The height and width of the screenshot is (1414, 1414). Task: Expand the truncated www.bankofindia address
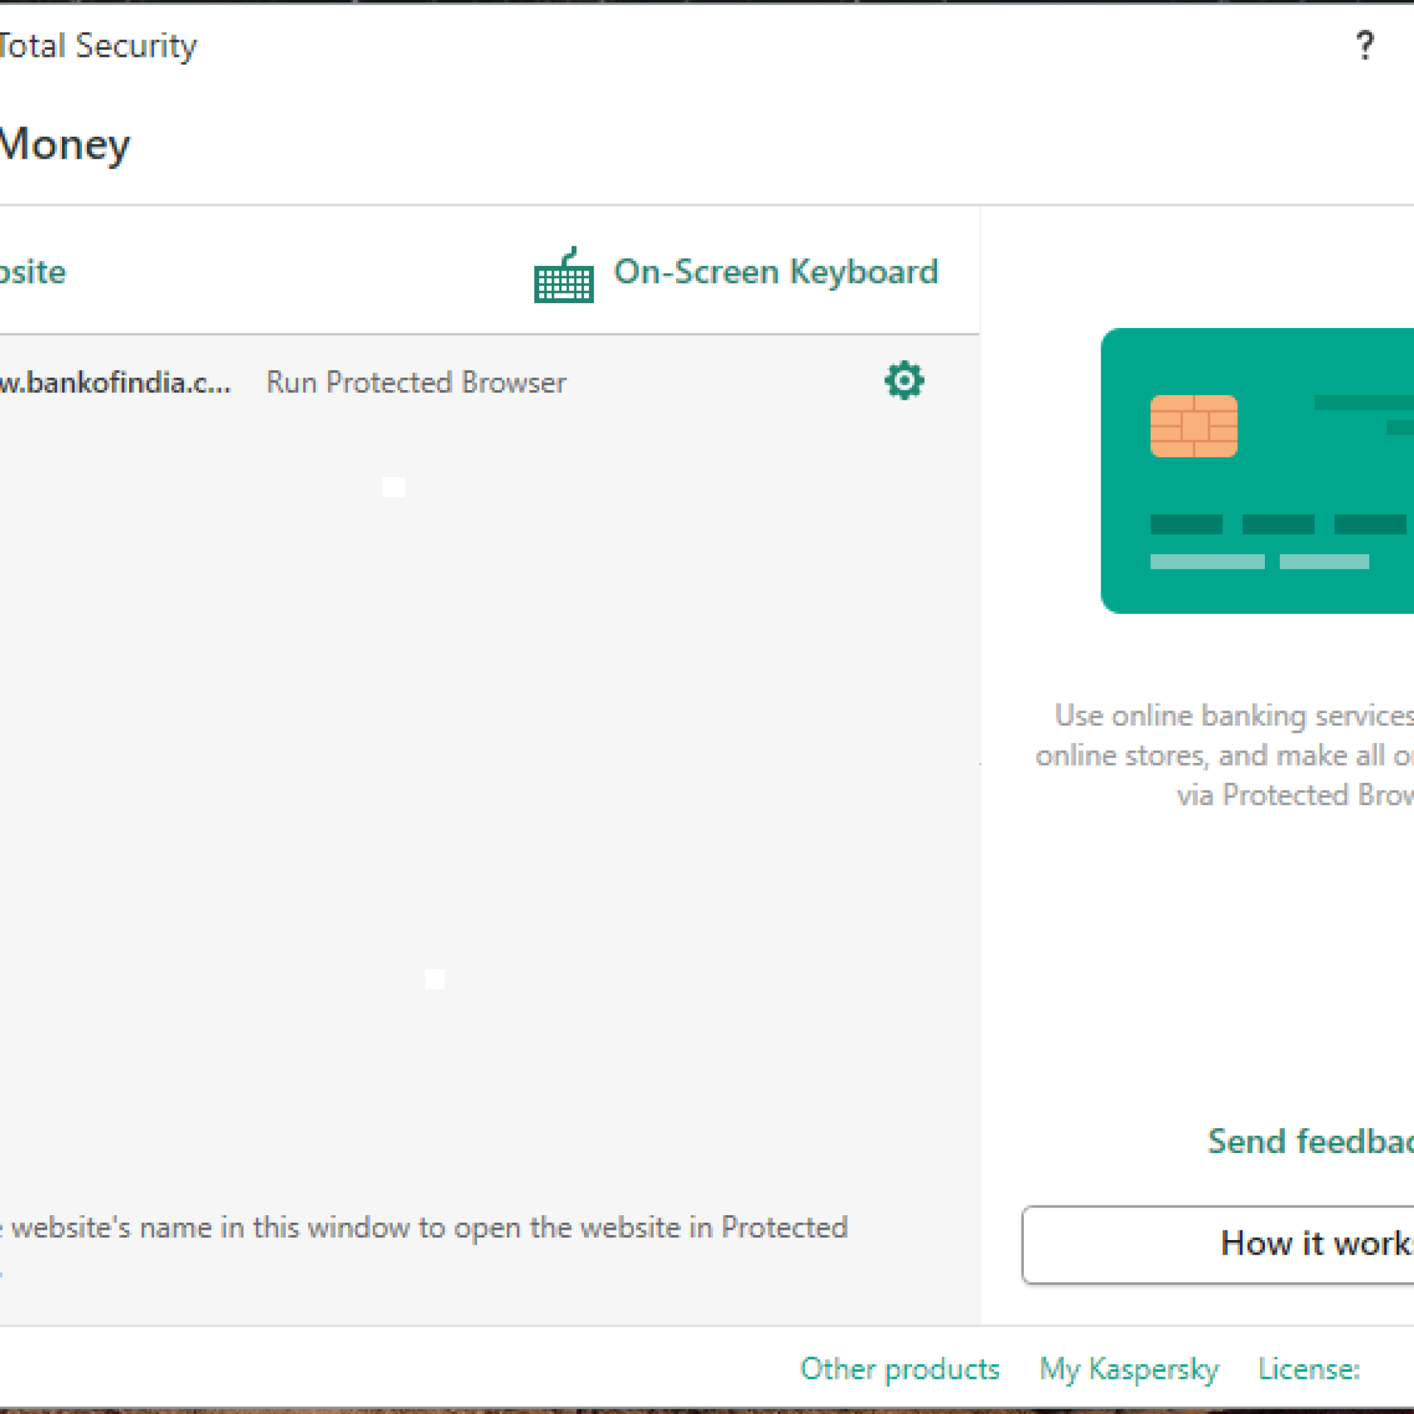tap(117, 381)
